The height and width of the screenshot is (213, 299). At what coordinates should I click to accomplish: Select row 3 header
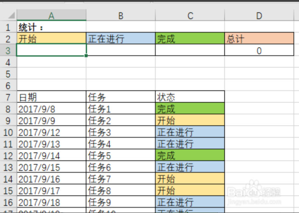pos(8,50)
